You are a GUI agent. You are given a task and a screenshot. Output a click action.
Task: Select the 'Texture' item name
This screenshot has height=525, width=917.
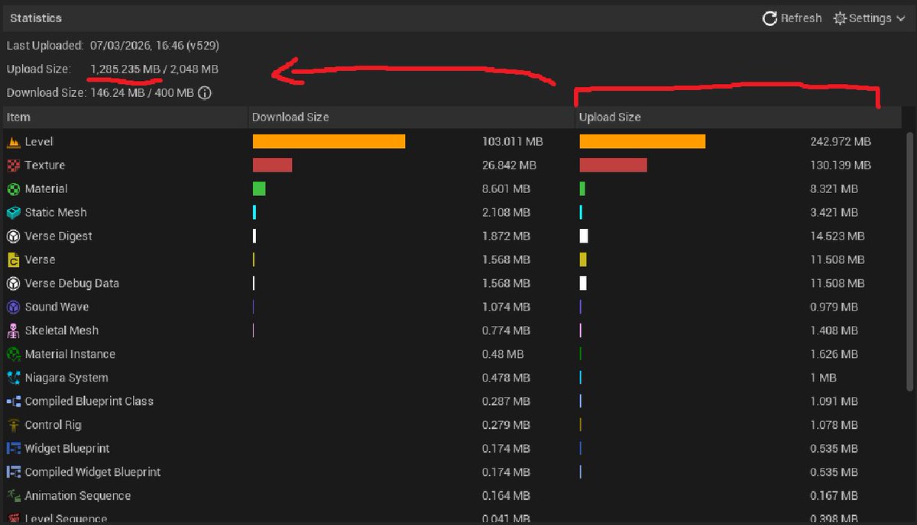point(45,166)
